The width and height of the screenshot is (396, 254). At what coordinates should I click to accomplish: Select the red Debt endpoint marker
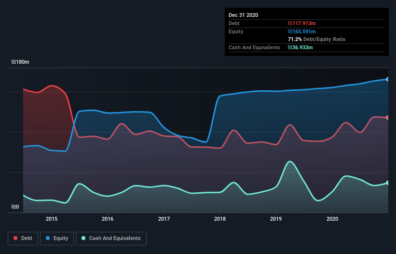tap(388, 117)
